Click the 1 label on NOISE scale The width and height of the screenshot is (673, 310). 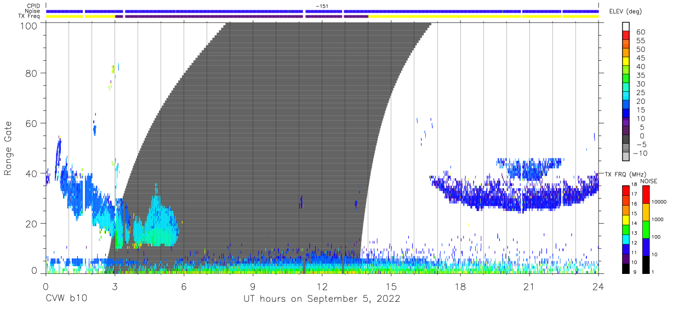coord(652,272)
